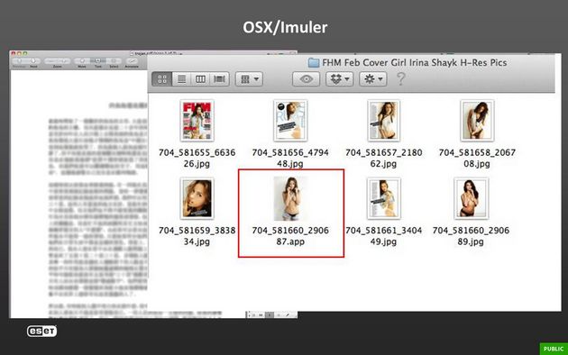Select thumbnail of 704_581659_383834.jpg
Screen dimensions: 568x355
[197, 198]
